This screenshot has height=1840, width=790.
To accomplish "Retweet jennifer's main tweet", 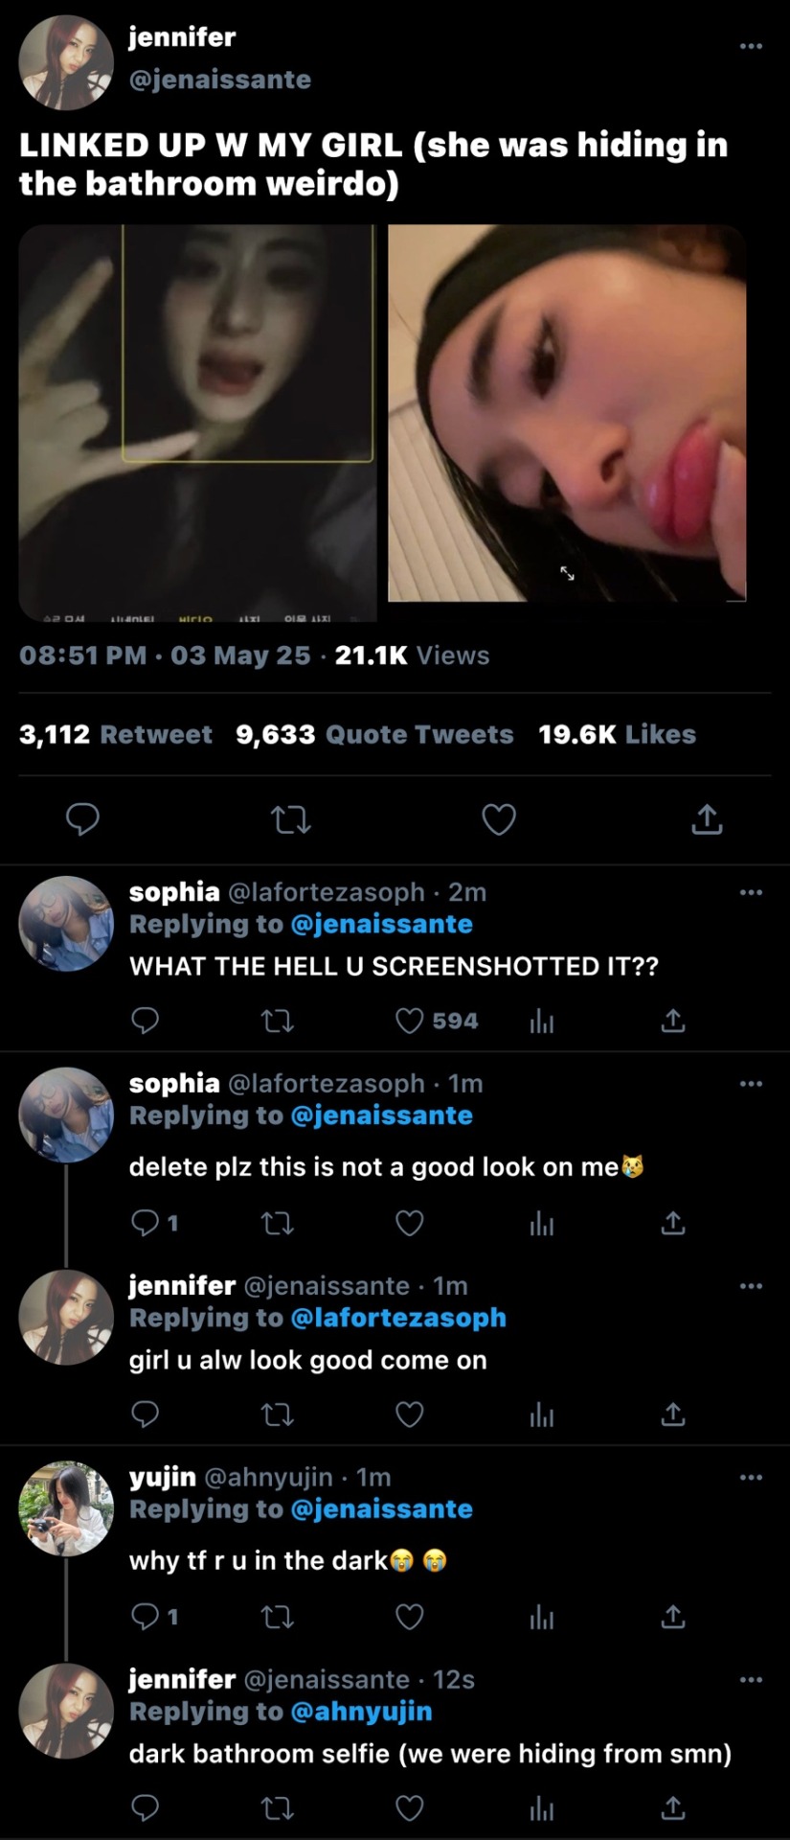I will 291,819.
